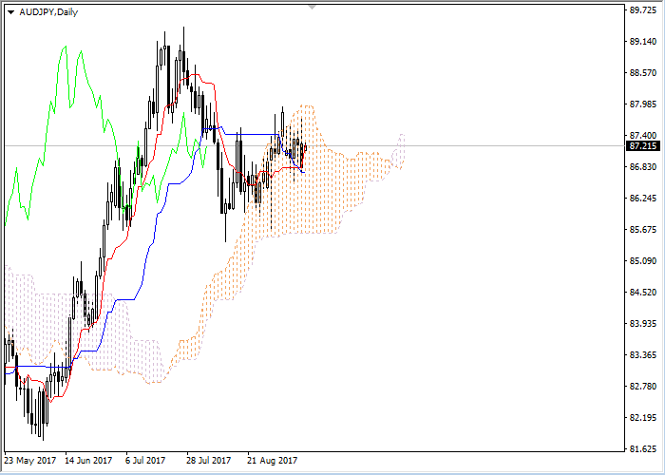Click the 86.245 price scale label
Screen dimensions: 665x475
pyautogui.click(x=643, y=198)
